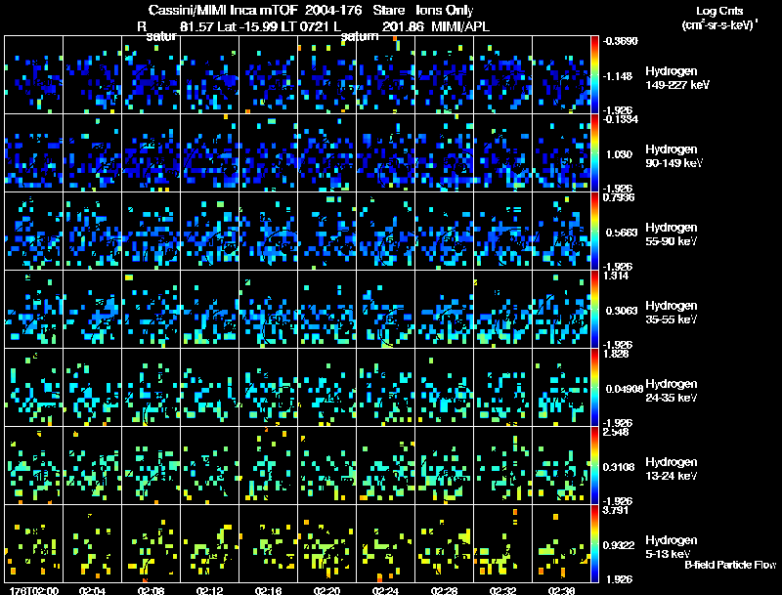This screenshot has height=595, width=782.
Task: Click the Hydrogen 5-13 keV color bar
Action: 594,544
